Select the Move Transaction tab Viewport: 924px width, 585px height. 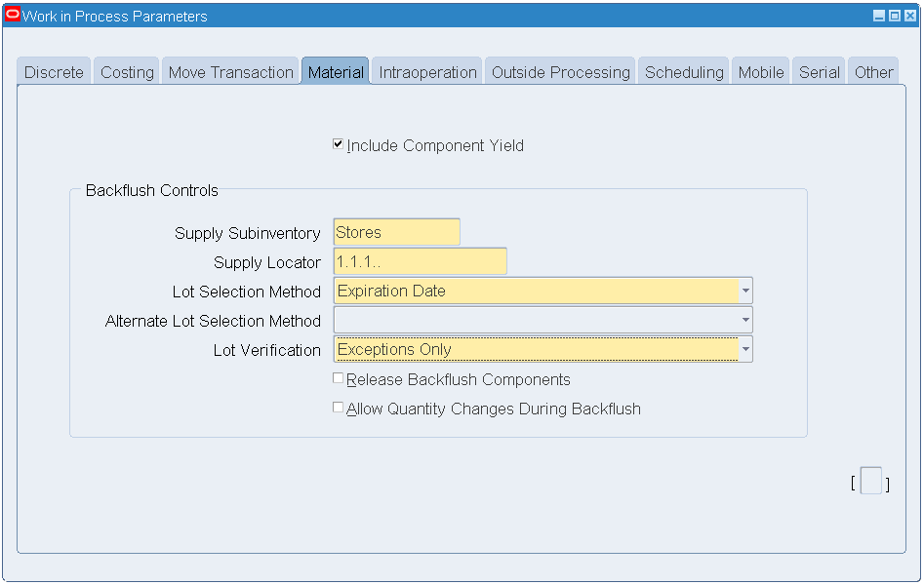click(x=230, y=72)
